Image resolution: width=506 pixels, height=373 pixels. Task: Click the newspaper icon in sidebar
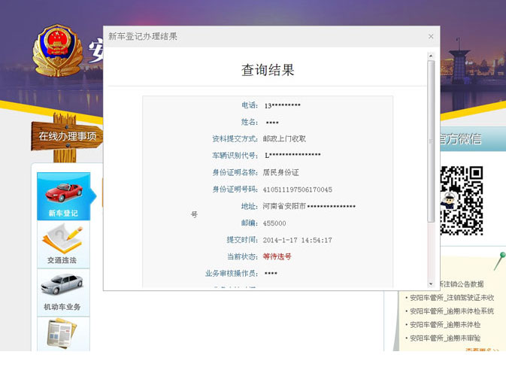(63, 334)
